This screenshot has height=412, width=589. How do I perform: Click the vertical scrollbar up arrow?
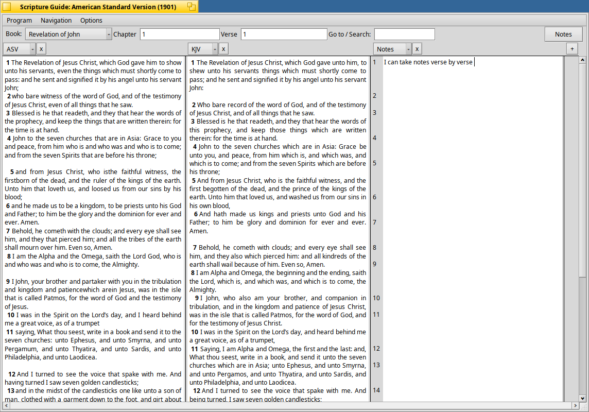click(x=583, y=60)
